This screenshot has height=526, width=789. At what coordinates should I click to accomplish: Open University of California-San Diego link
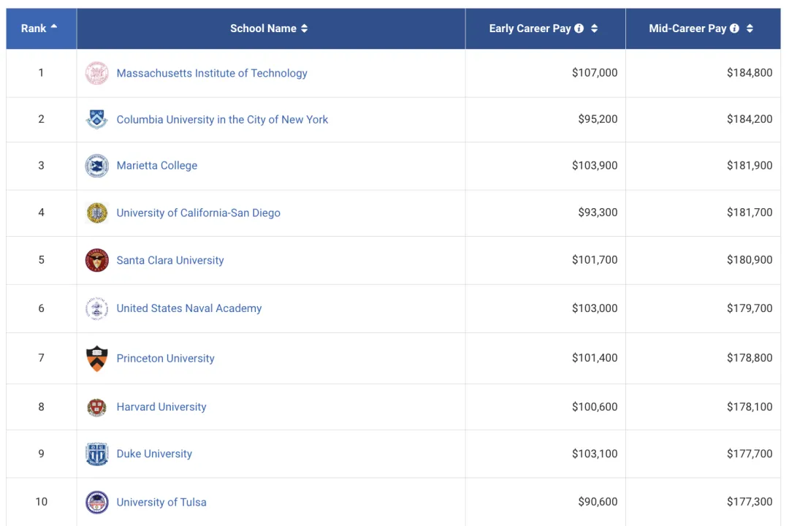[x=198, y=213]
